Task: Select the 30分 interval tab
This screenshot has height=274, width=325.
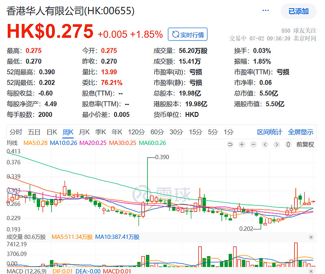Action: [176, 132]
